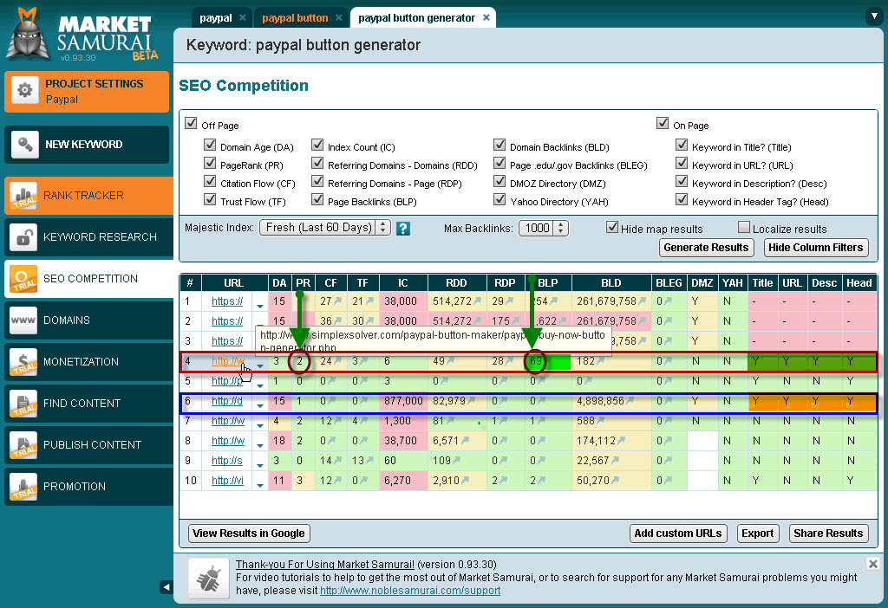Adjust the Max Backlinks stepper
Viewport: 888px width, 608px height.
[x=561, y=228]
